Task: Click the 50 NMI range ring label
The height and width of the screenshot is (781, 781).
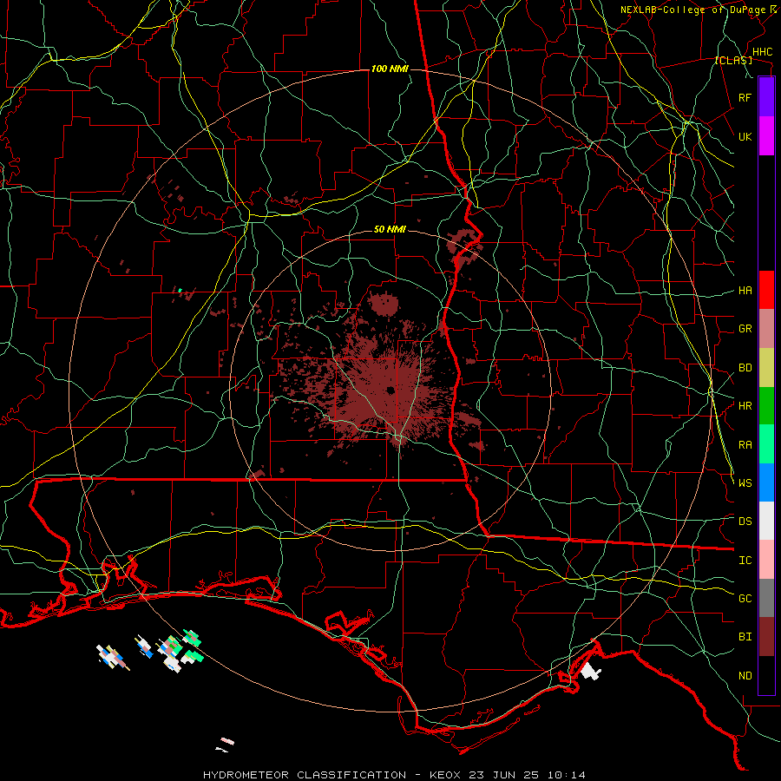Action: coord(390,229)
